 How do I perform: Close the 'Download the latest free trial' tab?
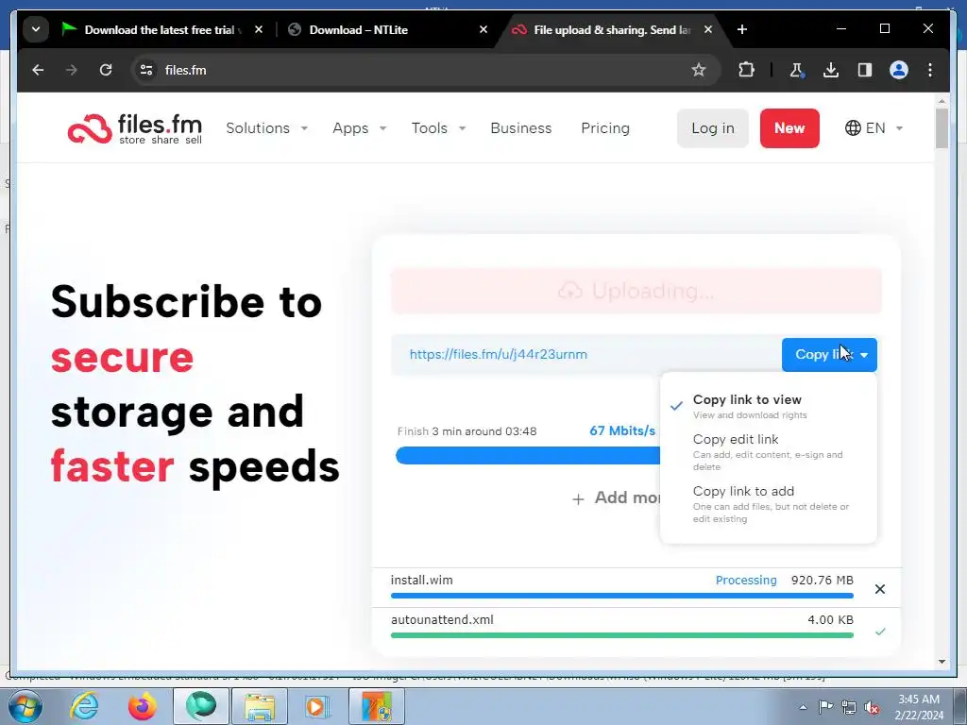pyautogui.click(x=259, y=29)
